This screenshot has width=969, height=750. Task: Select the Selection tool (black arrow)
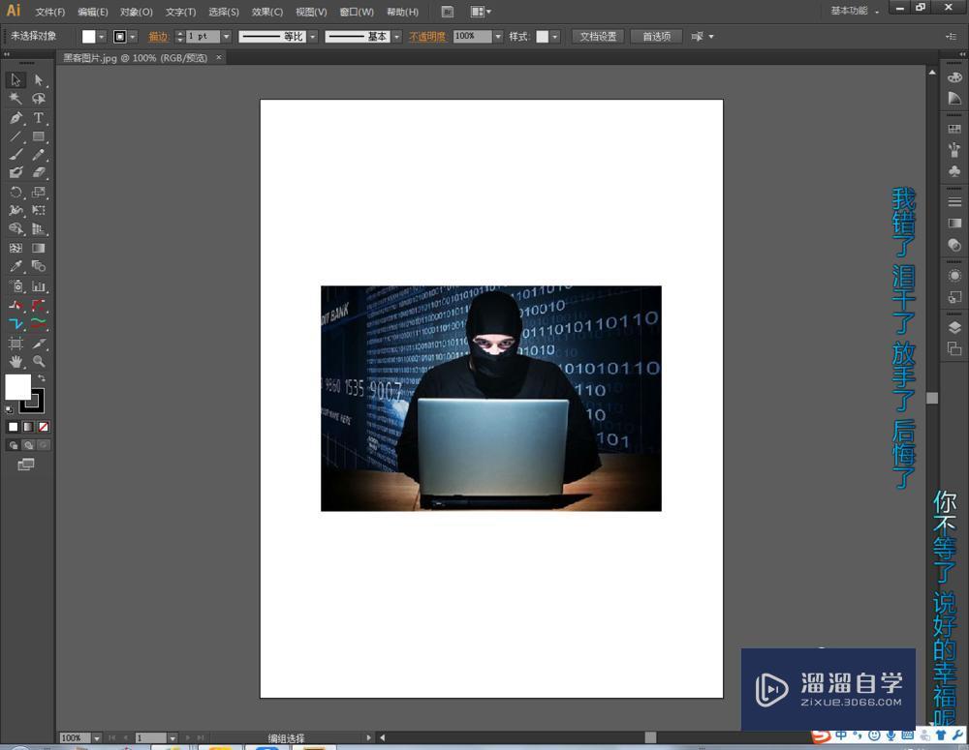[16, 80]
